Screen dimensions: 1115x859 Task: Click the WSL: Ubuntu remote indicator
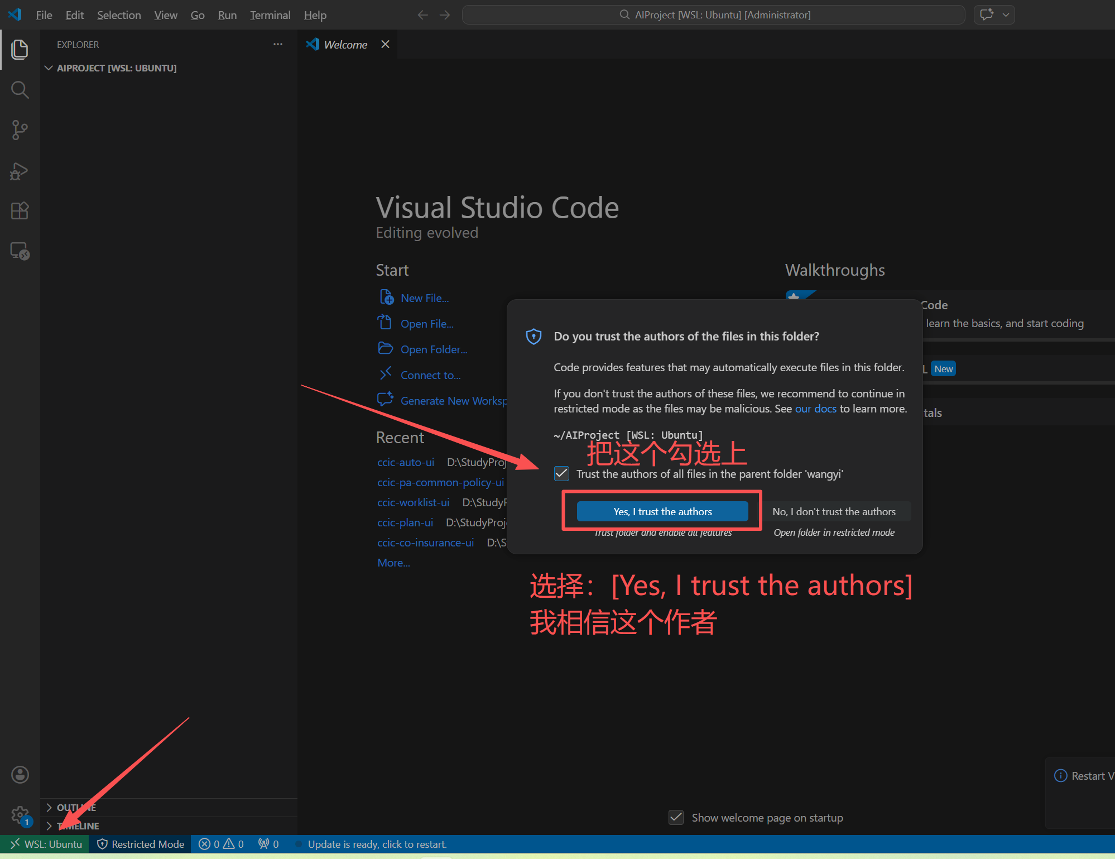[46, 844]
